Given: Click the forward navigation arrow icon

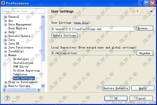Looking at the screenshot, I should 143,11.
